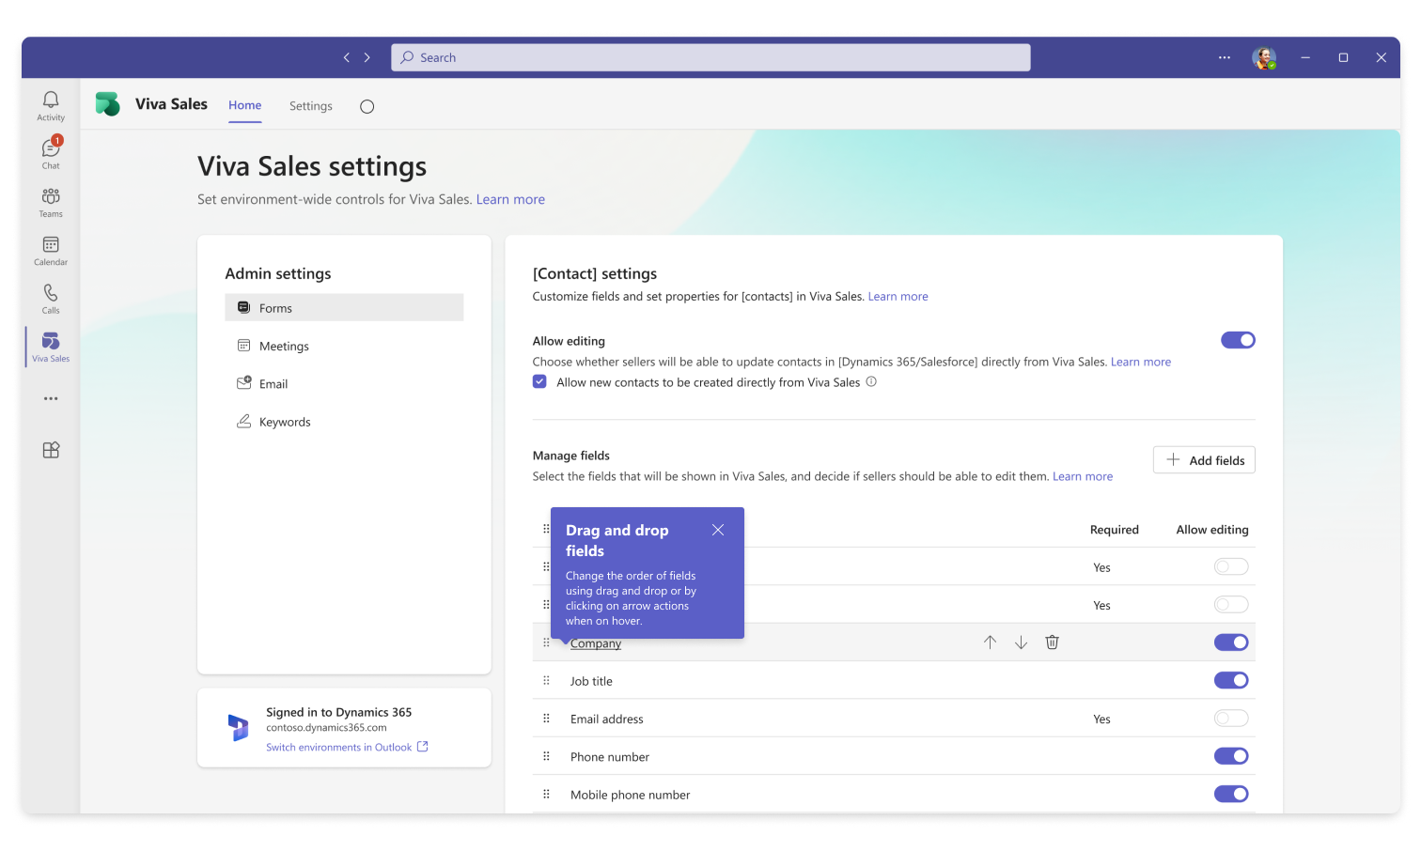Toggle Allow editing for Phone number
Viewport: 1421px width, 851px height.
1231,756
